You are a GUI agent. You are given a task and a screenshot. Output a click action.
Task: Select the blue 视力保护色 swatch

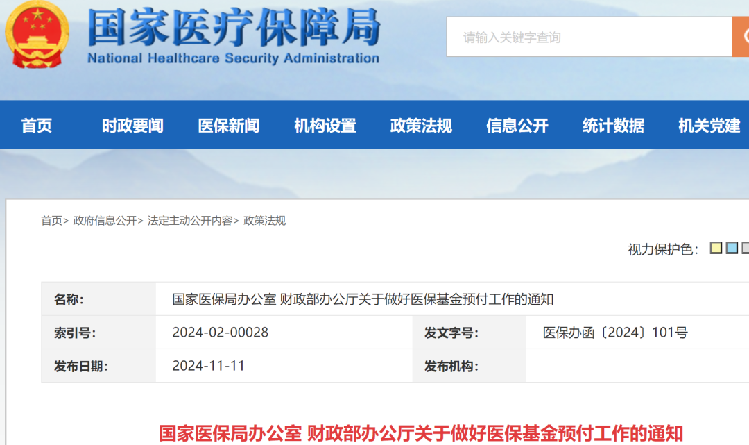[732, 248]
